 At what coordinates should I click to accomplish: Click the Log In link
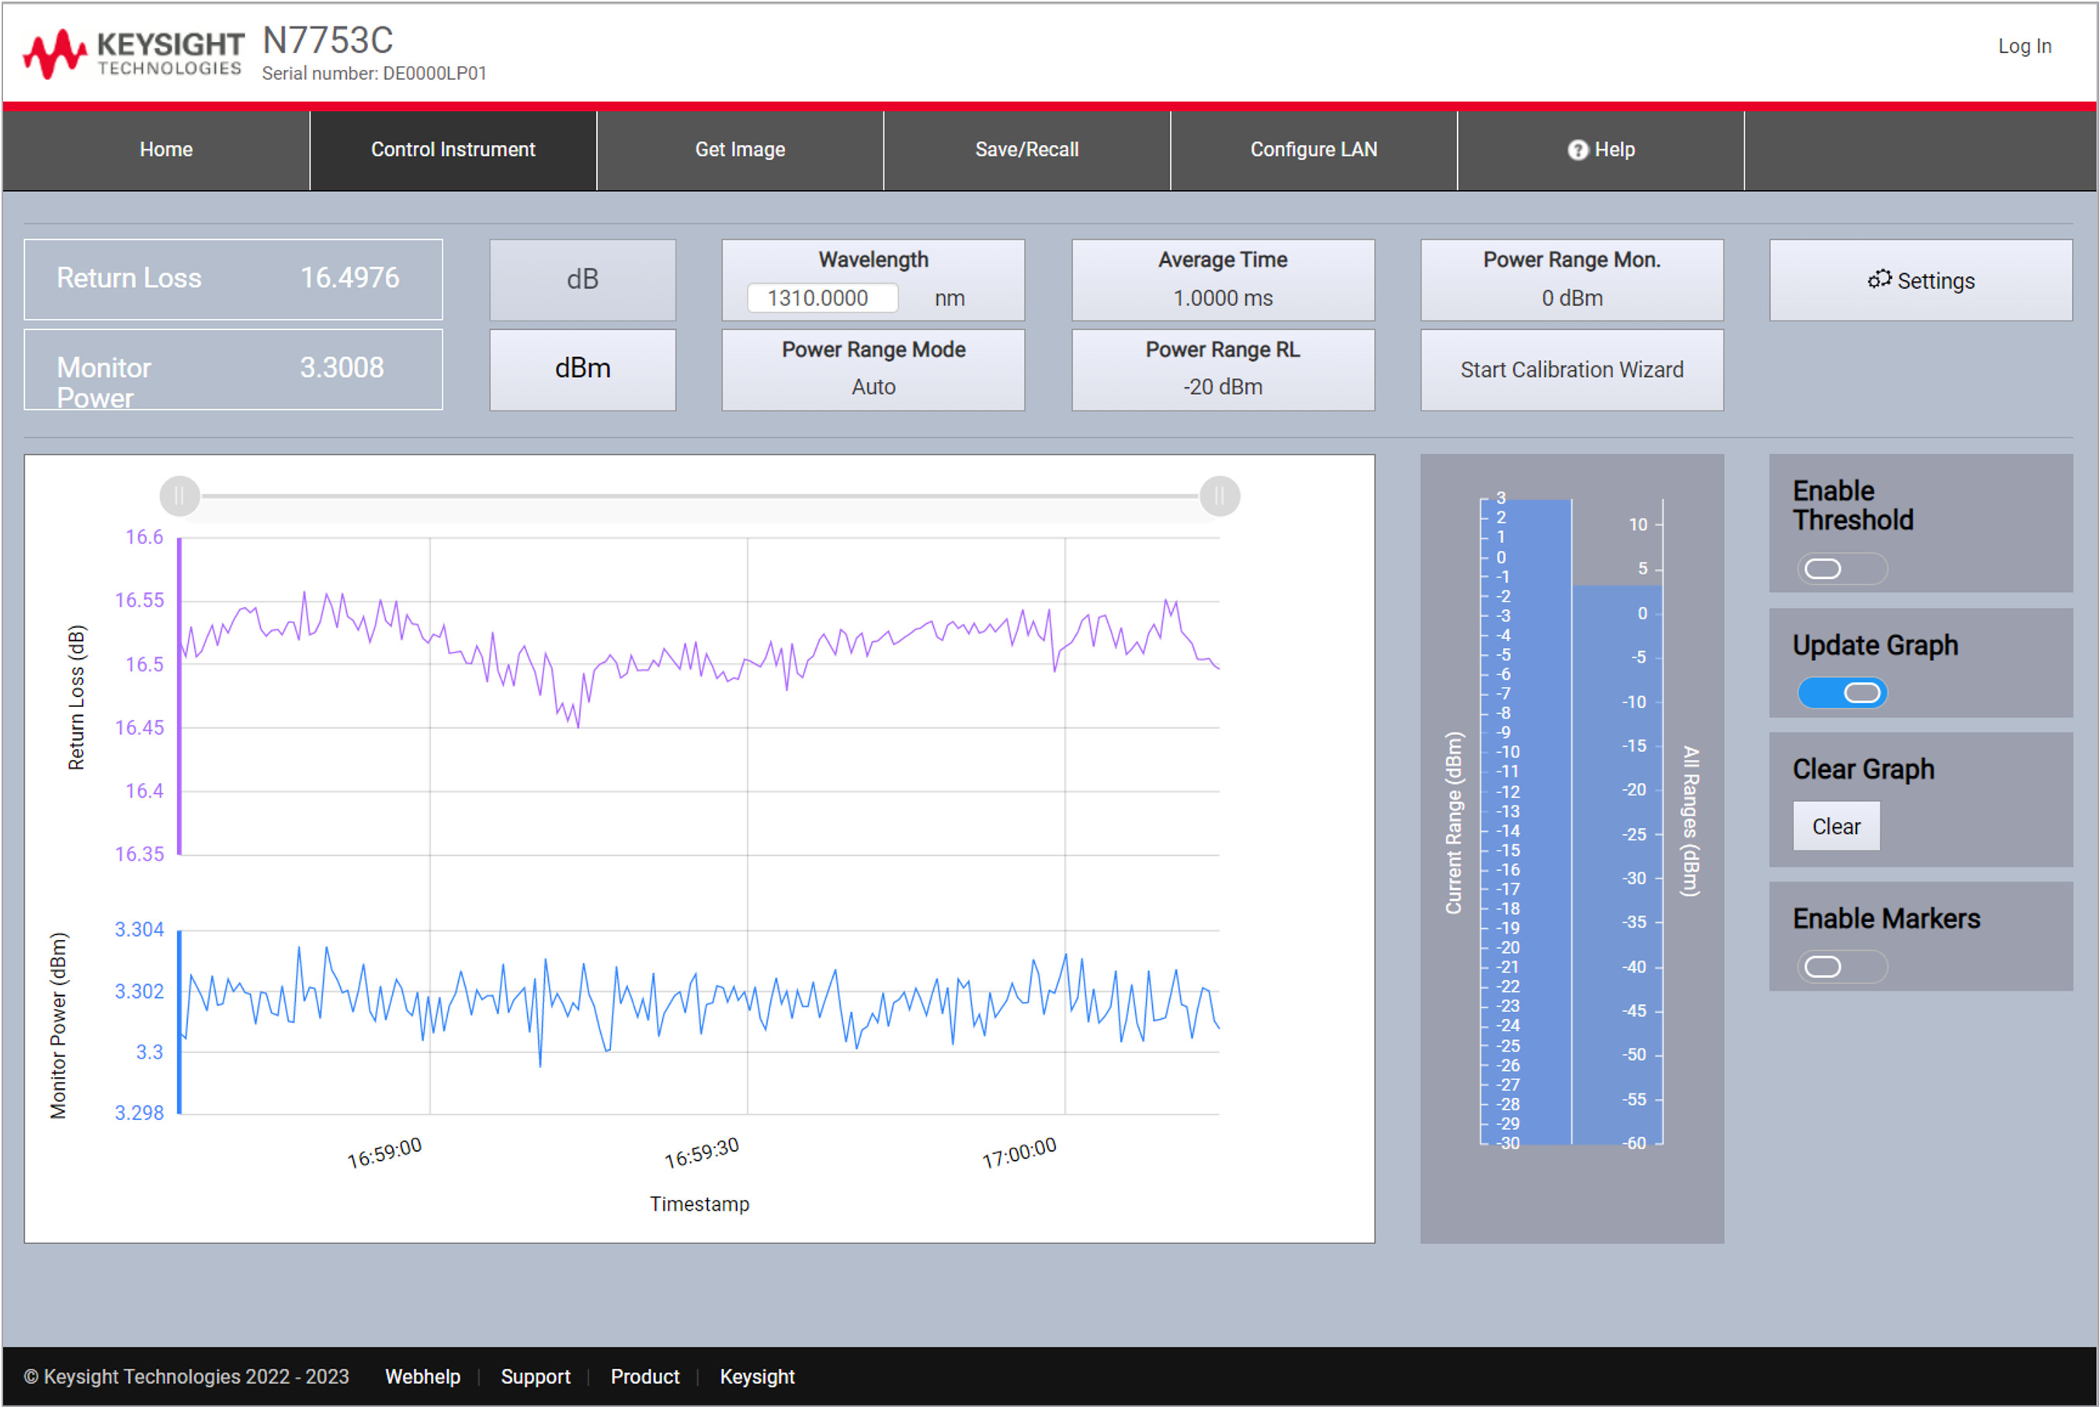2025,46
